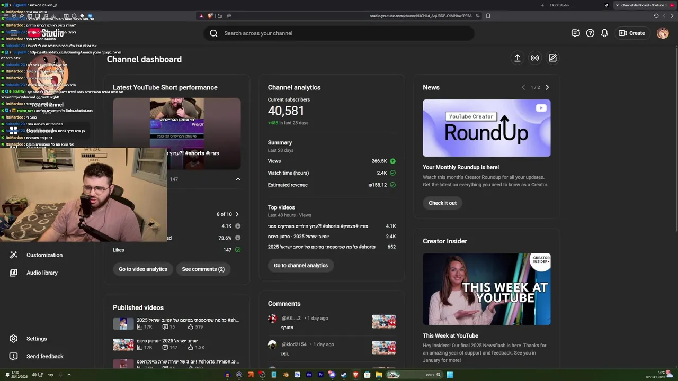Click the Customization wand icon
This screenshot has width=678, height=381.
click(14, 255)
